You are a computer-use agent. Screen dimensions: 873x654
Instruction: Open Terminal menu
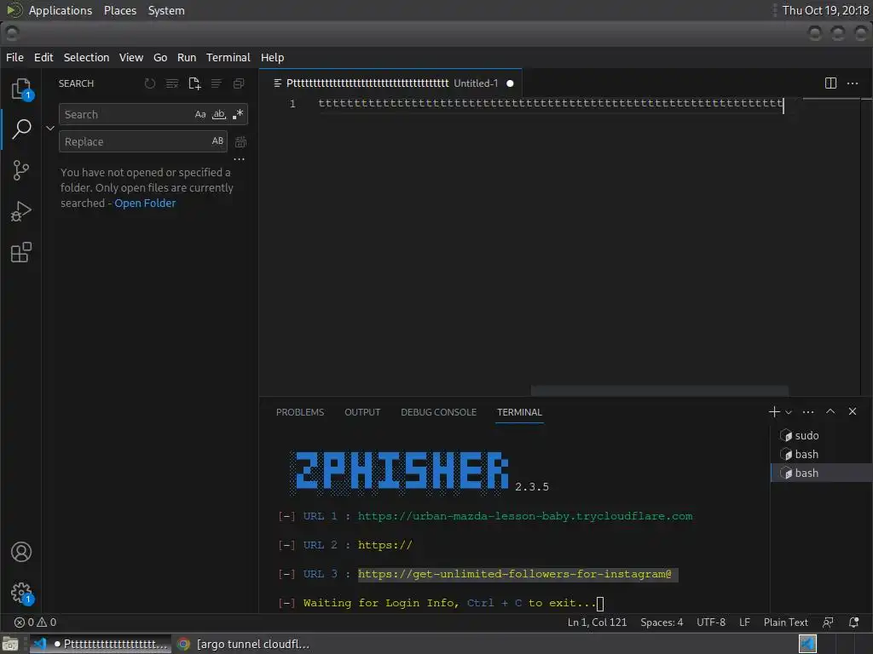pyautogui.click(x=228, y=57)
